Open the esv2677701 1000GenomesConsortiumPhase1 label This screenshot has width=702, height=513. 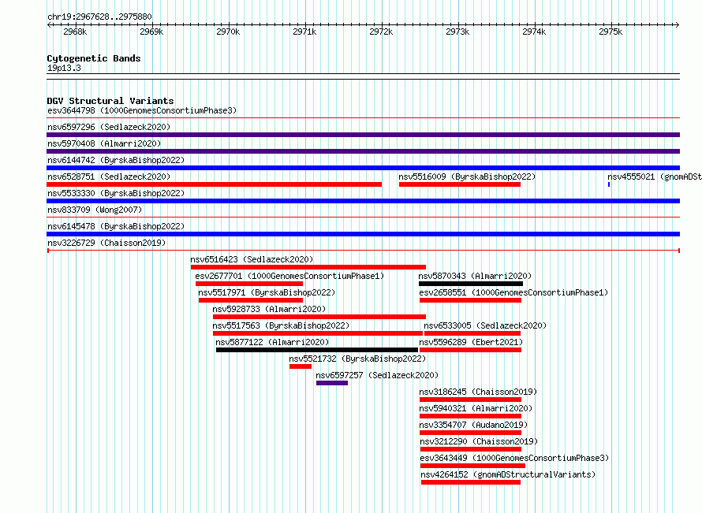tap(289, 276)
